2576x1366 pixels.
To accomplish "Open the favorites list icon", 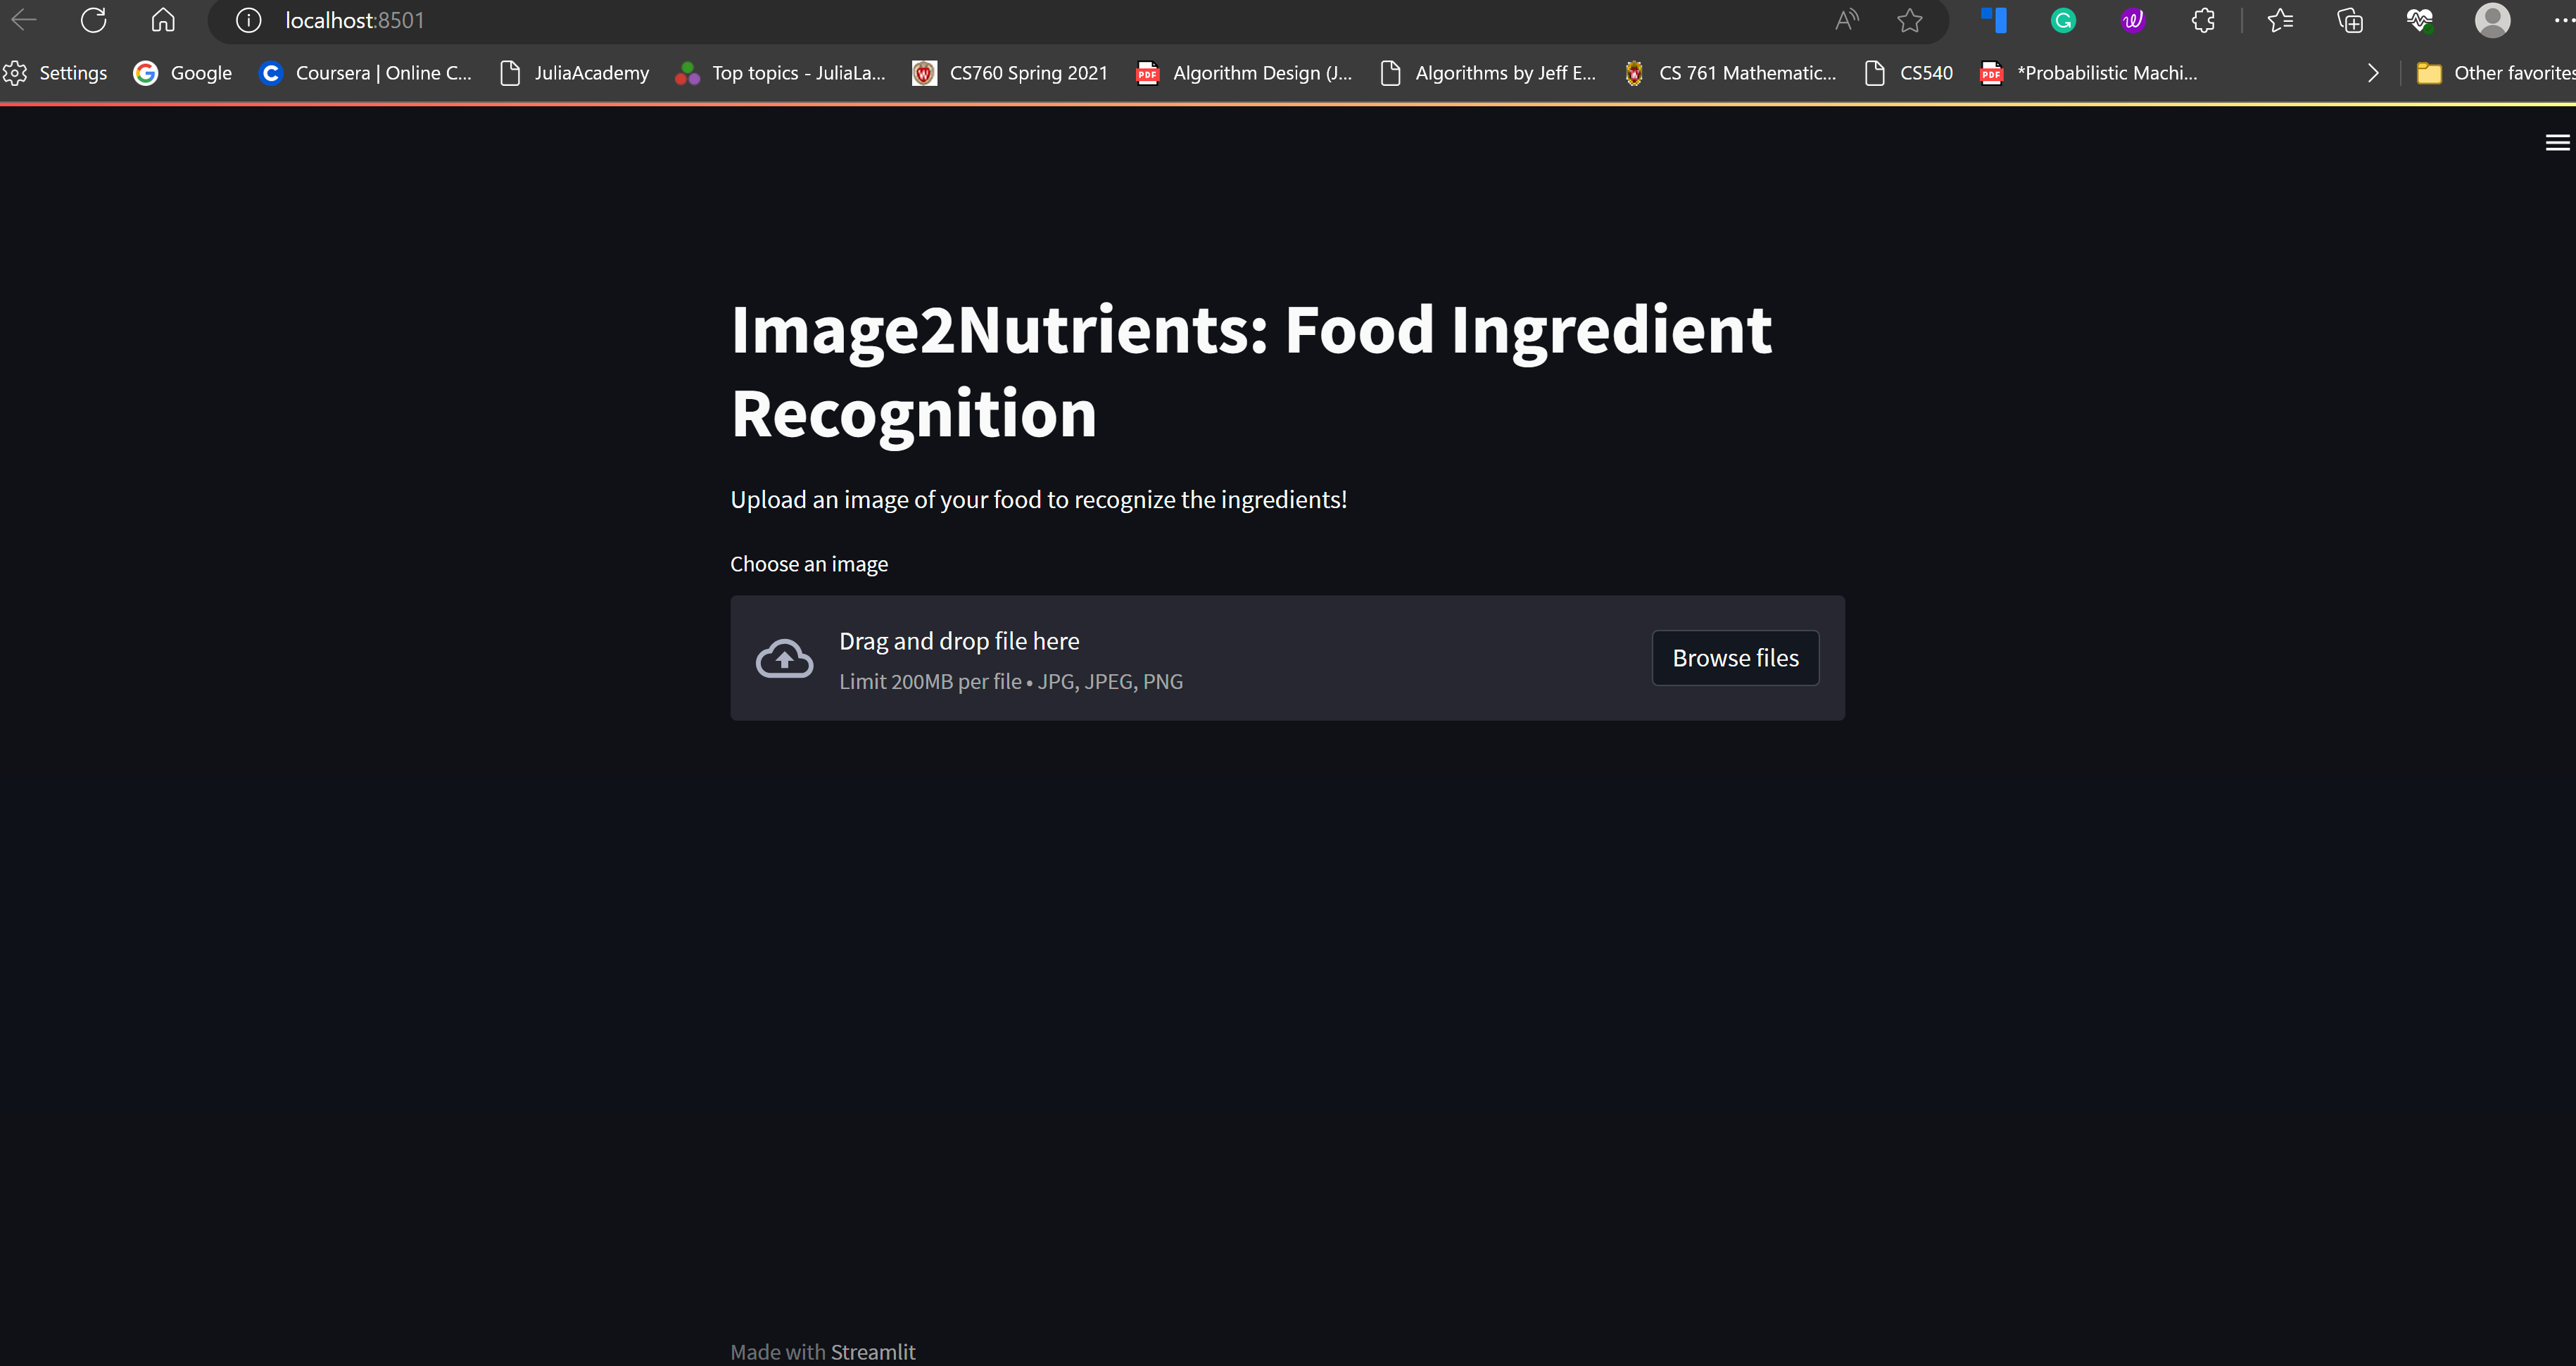I will pos(2280,20).
